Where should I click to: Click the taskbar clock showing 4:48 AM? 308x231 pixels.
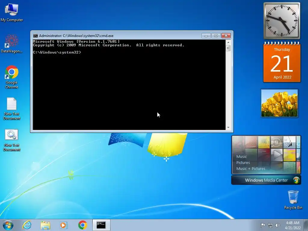point(293,225)
